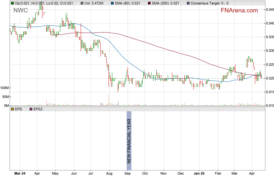The height and width of the screenshot is (180, 274).
Task: Click the purple Consensus Target legend square
Action: (x=188, y=3)
